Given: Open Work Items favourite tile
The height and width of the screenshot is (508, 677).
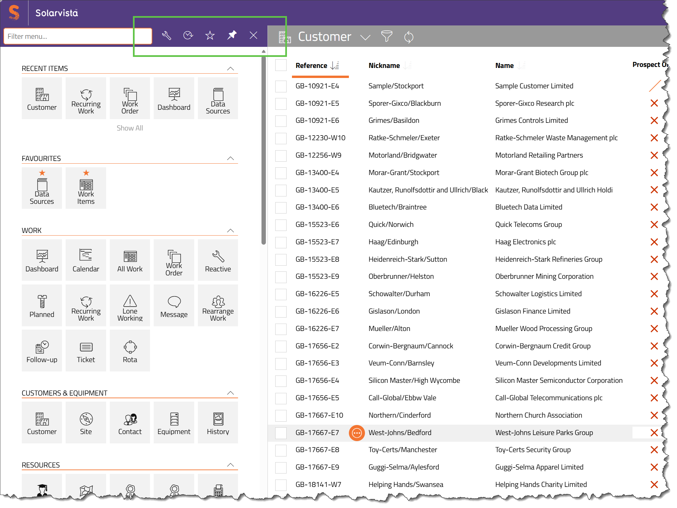Looking at the screenshot, I should [x=86, y=188].
